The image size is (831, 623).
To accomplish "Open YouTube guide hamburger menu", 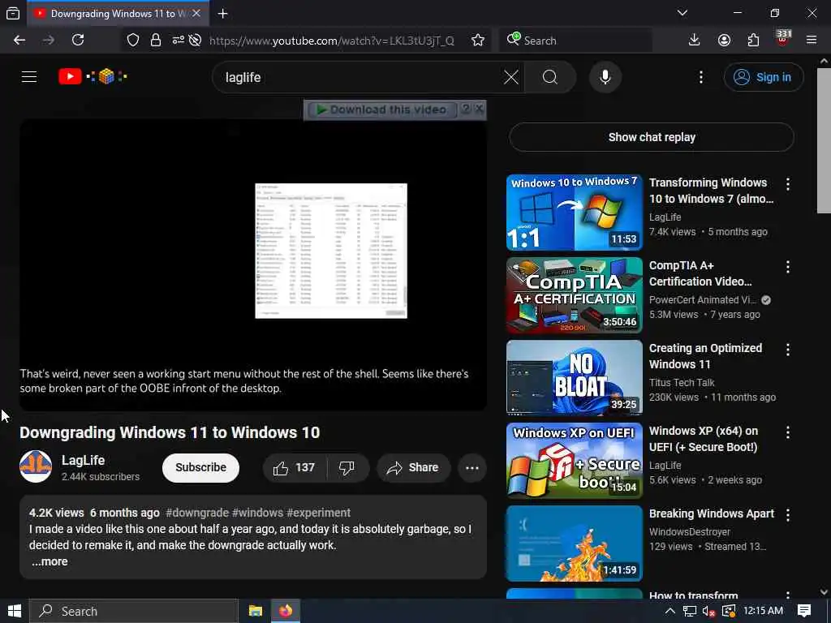I will 29,77.
